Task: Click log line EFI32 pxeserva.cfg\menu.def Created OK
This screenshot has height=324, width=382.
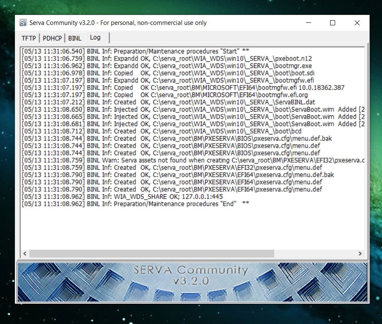Action: click(172, 168)
